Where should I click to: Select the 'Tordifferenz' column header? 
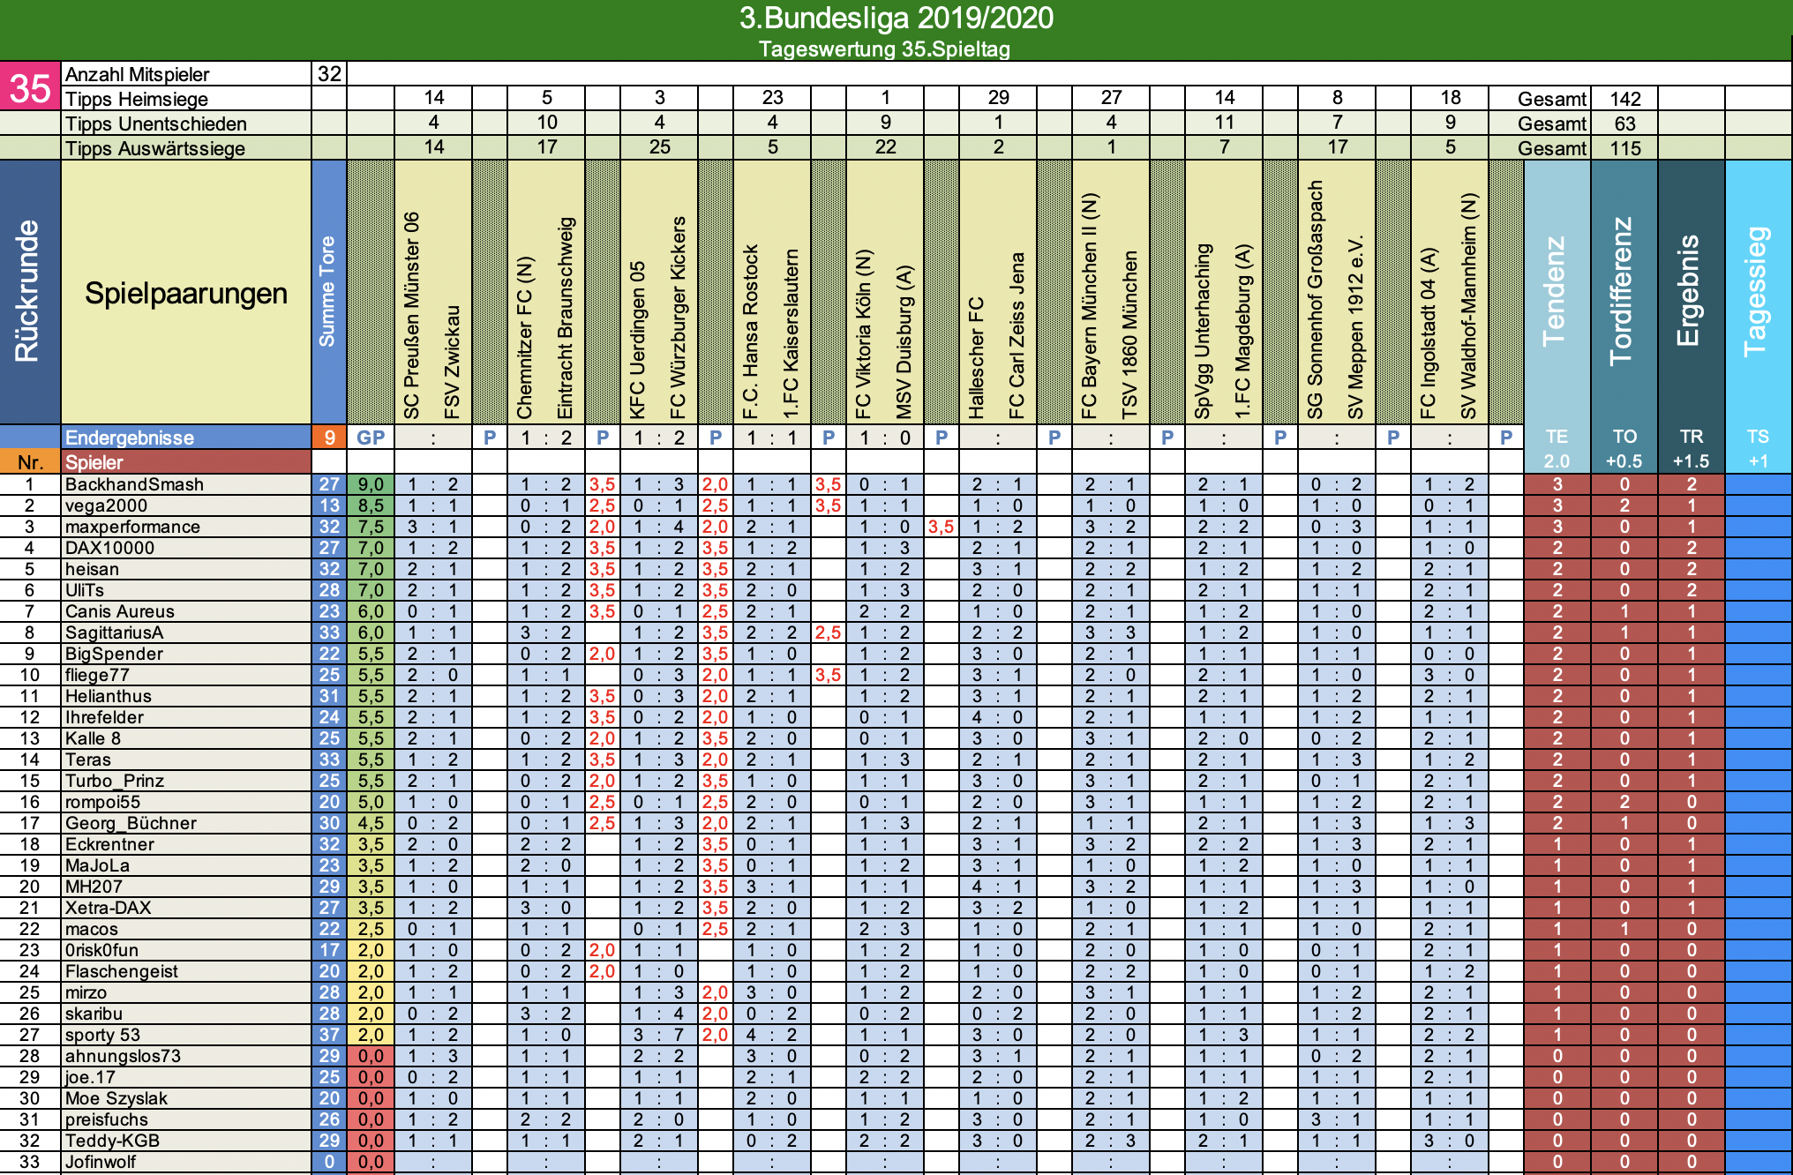click(x=1624, y=292)
